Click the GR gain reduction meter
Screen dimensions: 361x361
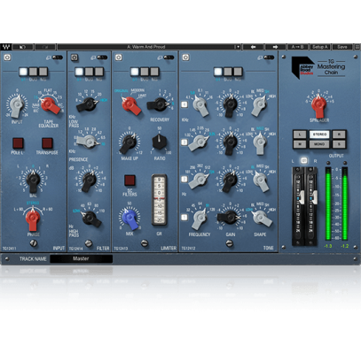pos(159,200)
